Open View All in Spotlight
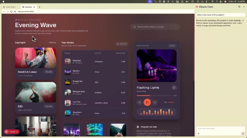The height and width of the screenshot is (138, 247). coord(52,43)
